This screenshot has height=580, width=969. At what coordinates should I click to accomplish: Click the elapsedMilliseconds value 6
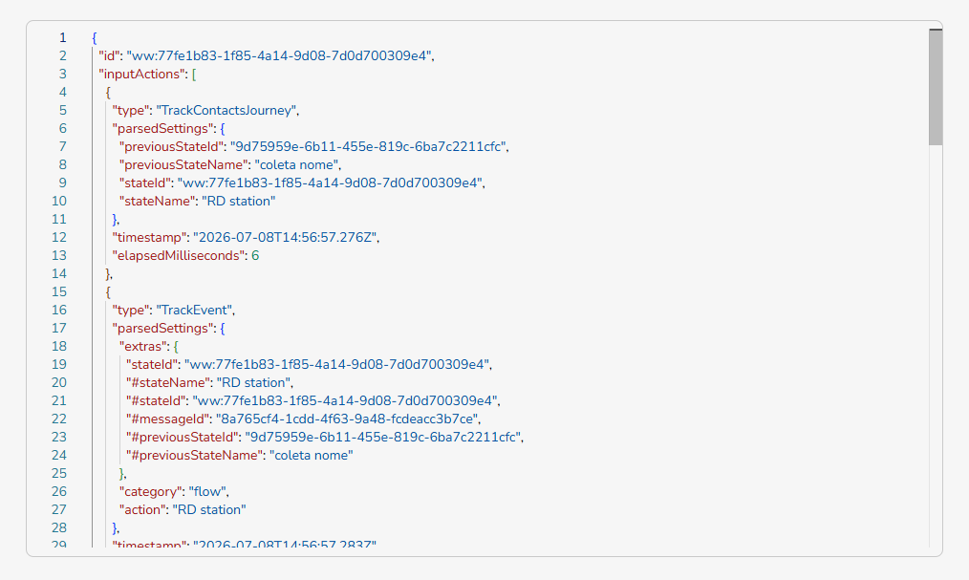coord(255,256)
